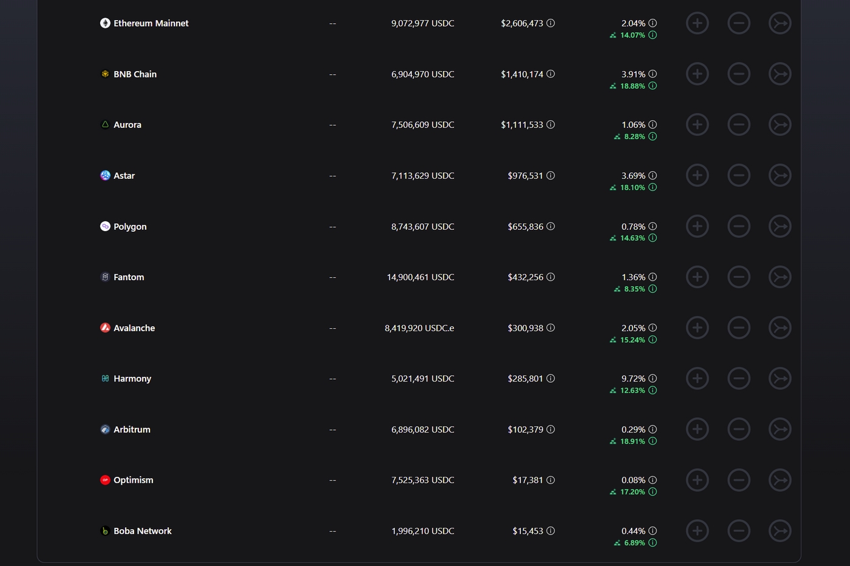Image resolution: width=850 pixels, height=566 pixels.
Task: Click the transfer arrow icon for Optimism
Action: click(x=780, y=480)
